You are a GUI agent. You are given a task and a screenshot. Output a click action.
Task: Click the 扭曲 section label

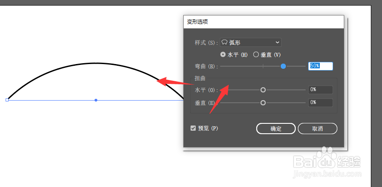(x=200, y=78)
